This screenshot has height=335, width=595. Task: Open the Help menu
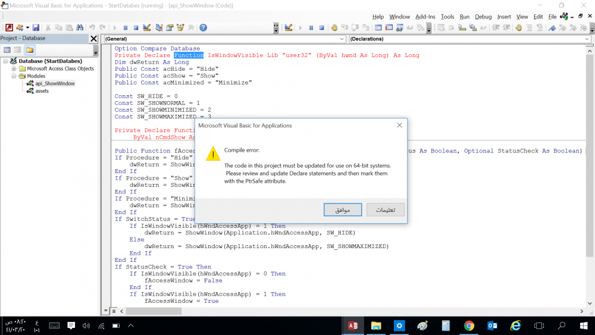[x=378, y=17]
